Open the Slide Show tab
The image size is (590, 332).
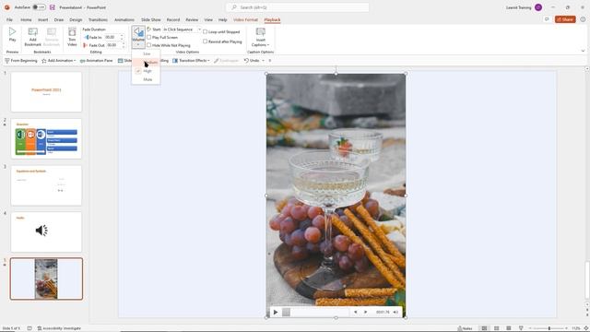(151, 19)
